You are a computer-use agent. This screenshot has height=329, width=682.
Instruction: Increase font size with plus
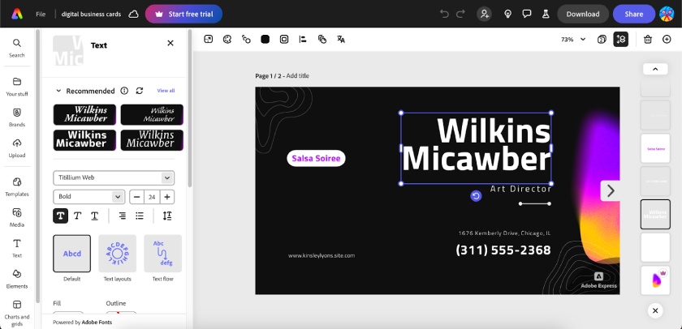point(167,197)
